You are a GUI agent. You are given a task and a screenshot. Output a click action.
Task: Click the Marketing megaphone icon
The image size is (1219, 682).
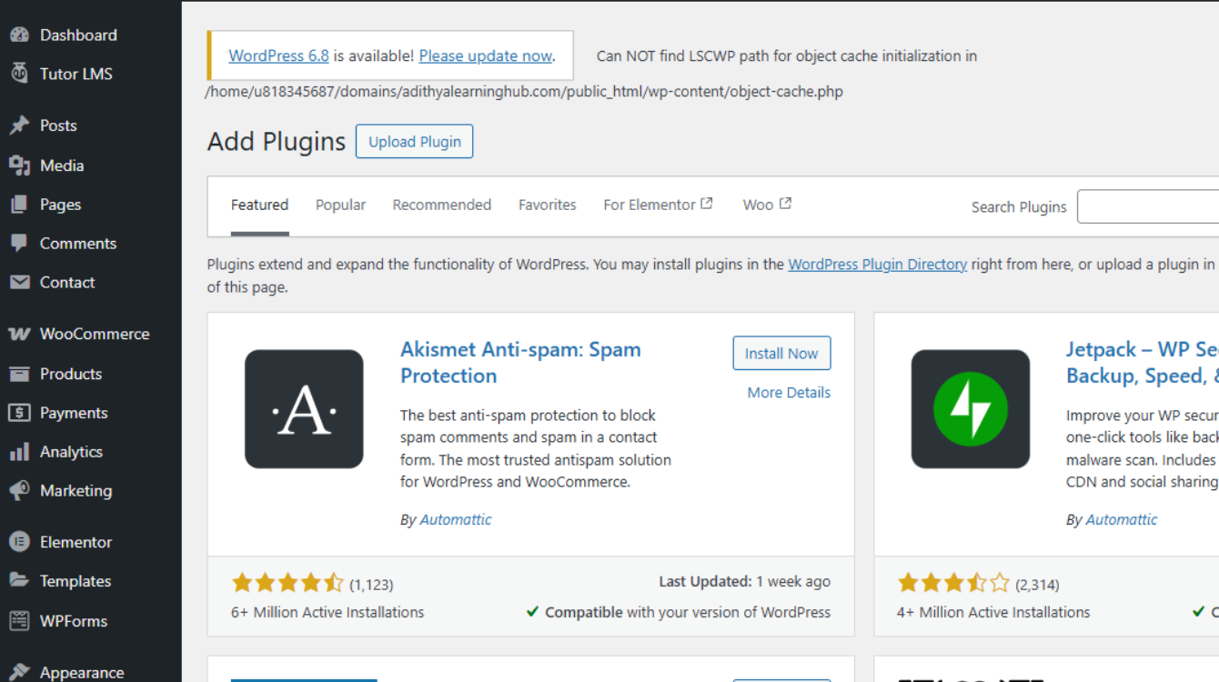pyautogui.click(x=19, y=491)
